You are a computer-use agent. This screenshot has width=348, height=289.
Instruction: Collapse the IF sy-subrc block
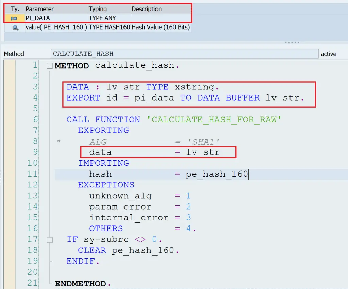[50, 240]
